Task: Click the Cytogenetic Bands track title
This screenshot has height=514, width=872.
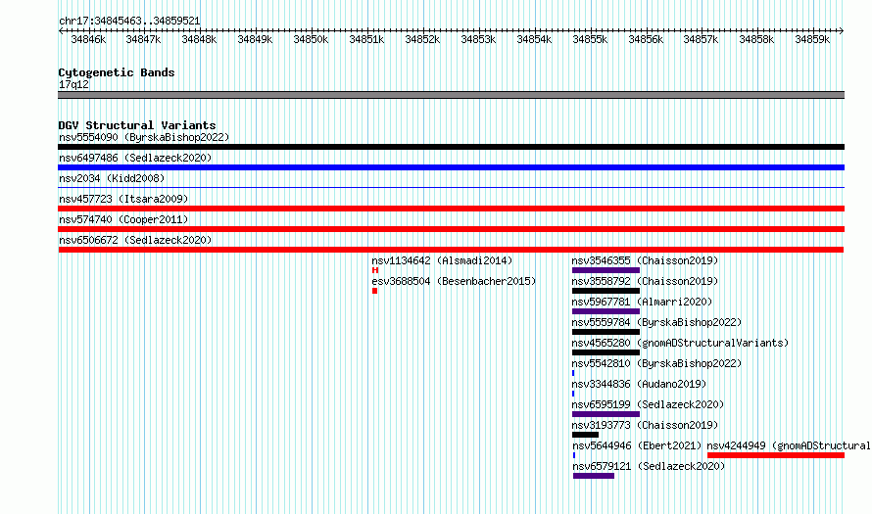Action: tap(117, 72)
